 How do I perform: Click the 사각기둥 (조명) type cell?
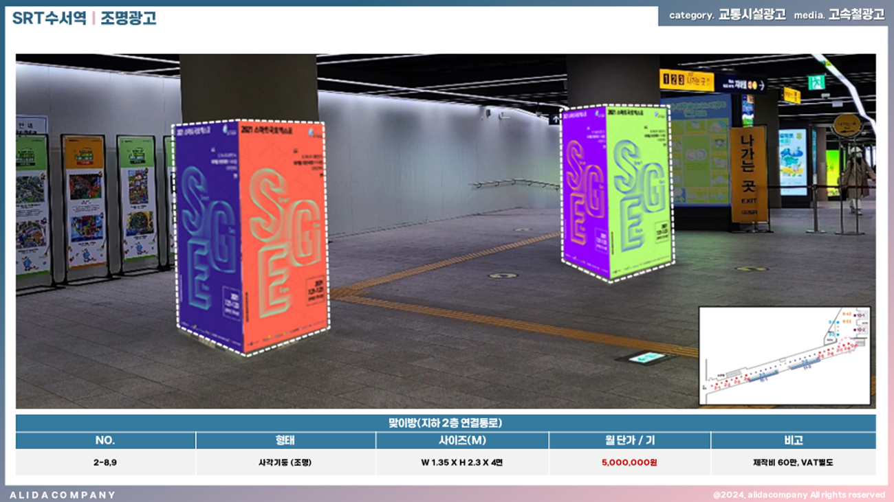[285, 462]
